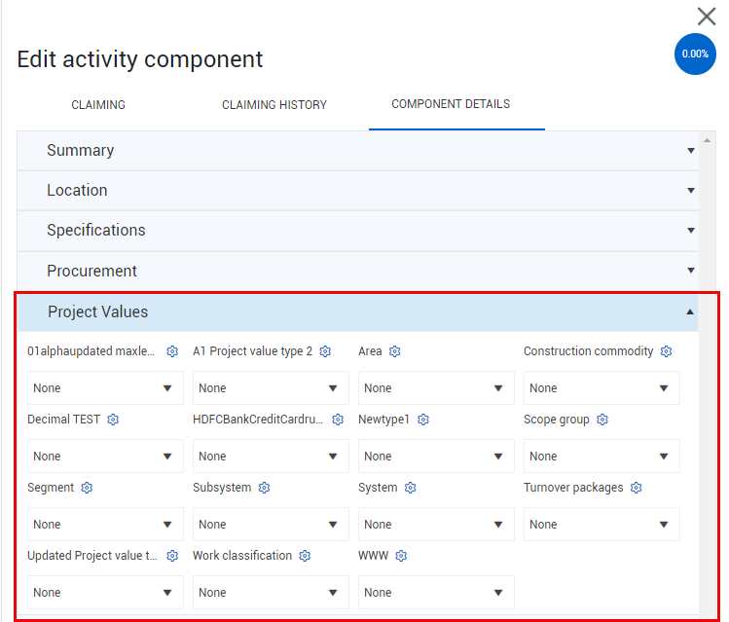Click gear icon beside Subsystem label

[x=265, y=488]
